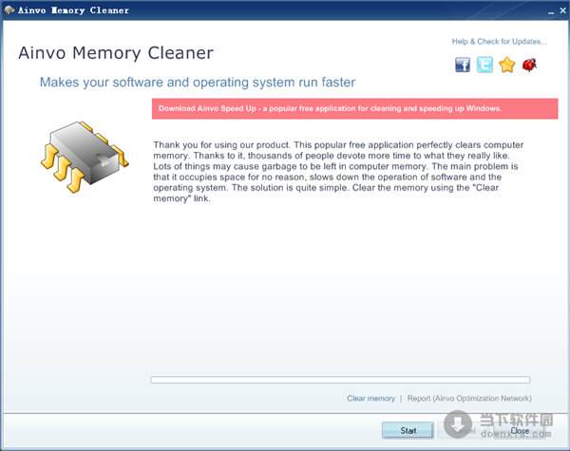The image size is (570, 451).
Task: Click the memory cleaning progress bar
Action: pyautogui.click(x=340, y=380)
